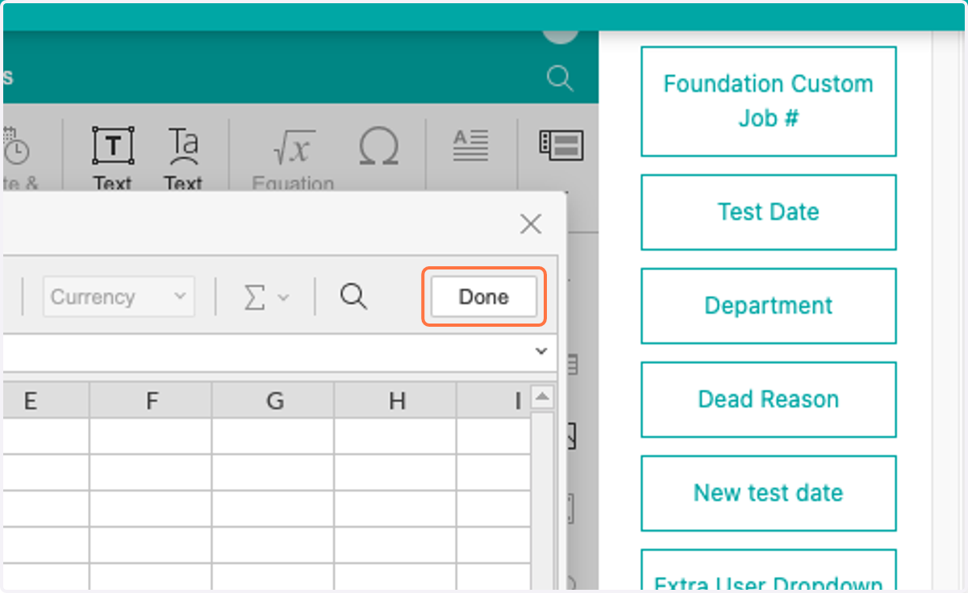Image resolution: width=968 pixels, height=593 pixels.
Task: Click the drop cap paragraph icon
Action: pos(470,145)
